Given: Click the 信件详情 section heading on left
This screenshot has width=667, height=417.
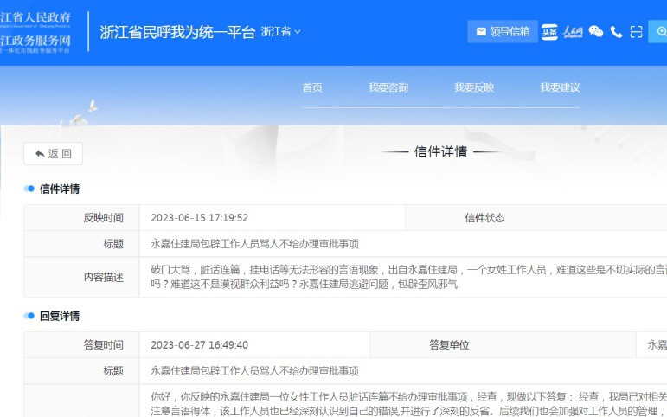Looking at the screenshot, I should click(59, 189).
